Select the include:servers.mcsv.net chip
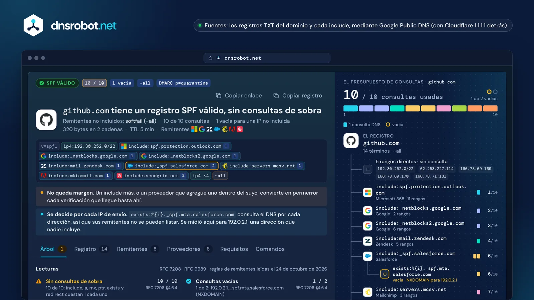The height and width of the screenshot is (300, 534). [x=263, y=166]
